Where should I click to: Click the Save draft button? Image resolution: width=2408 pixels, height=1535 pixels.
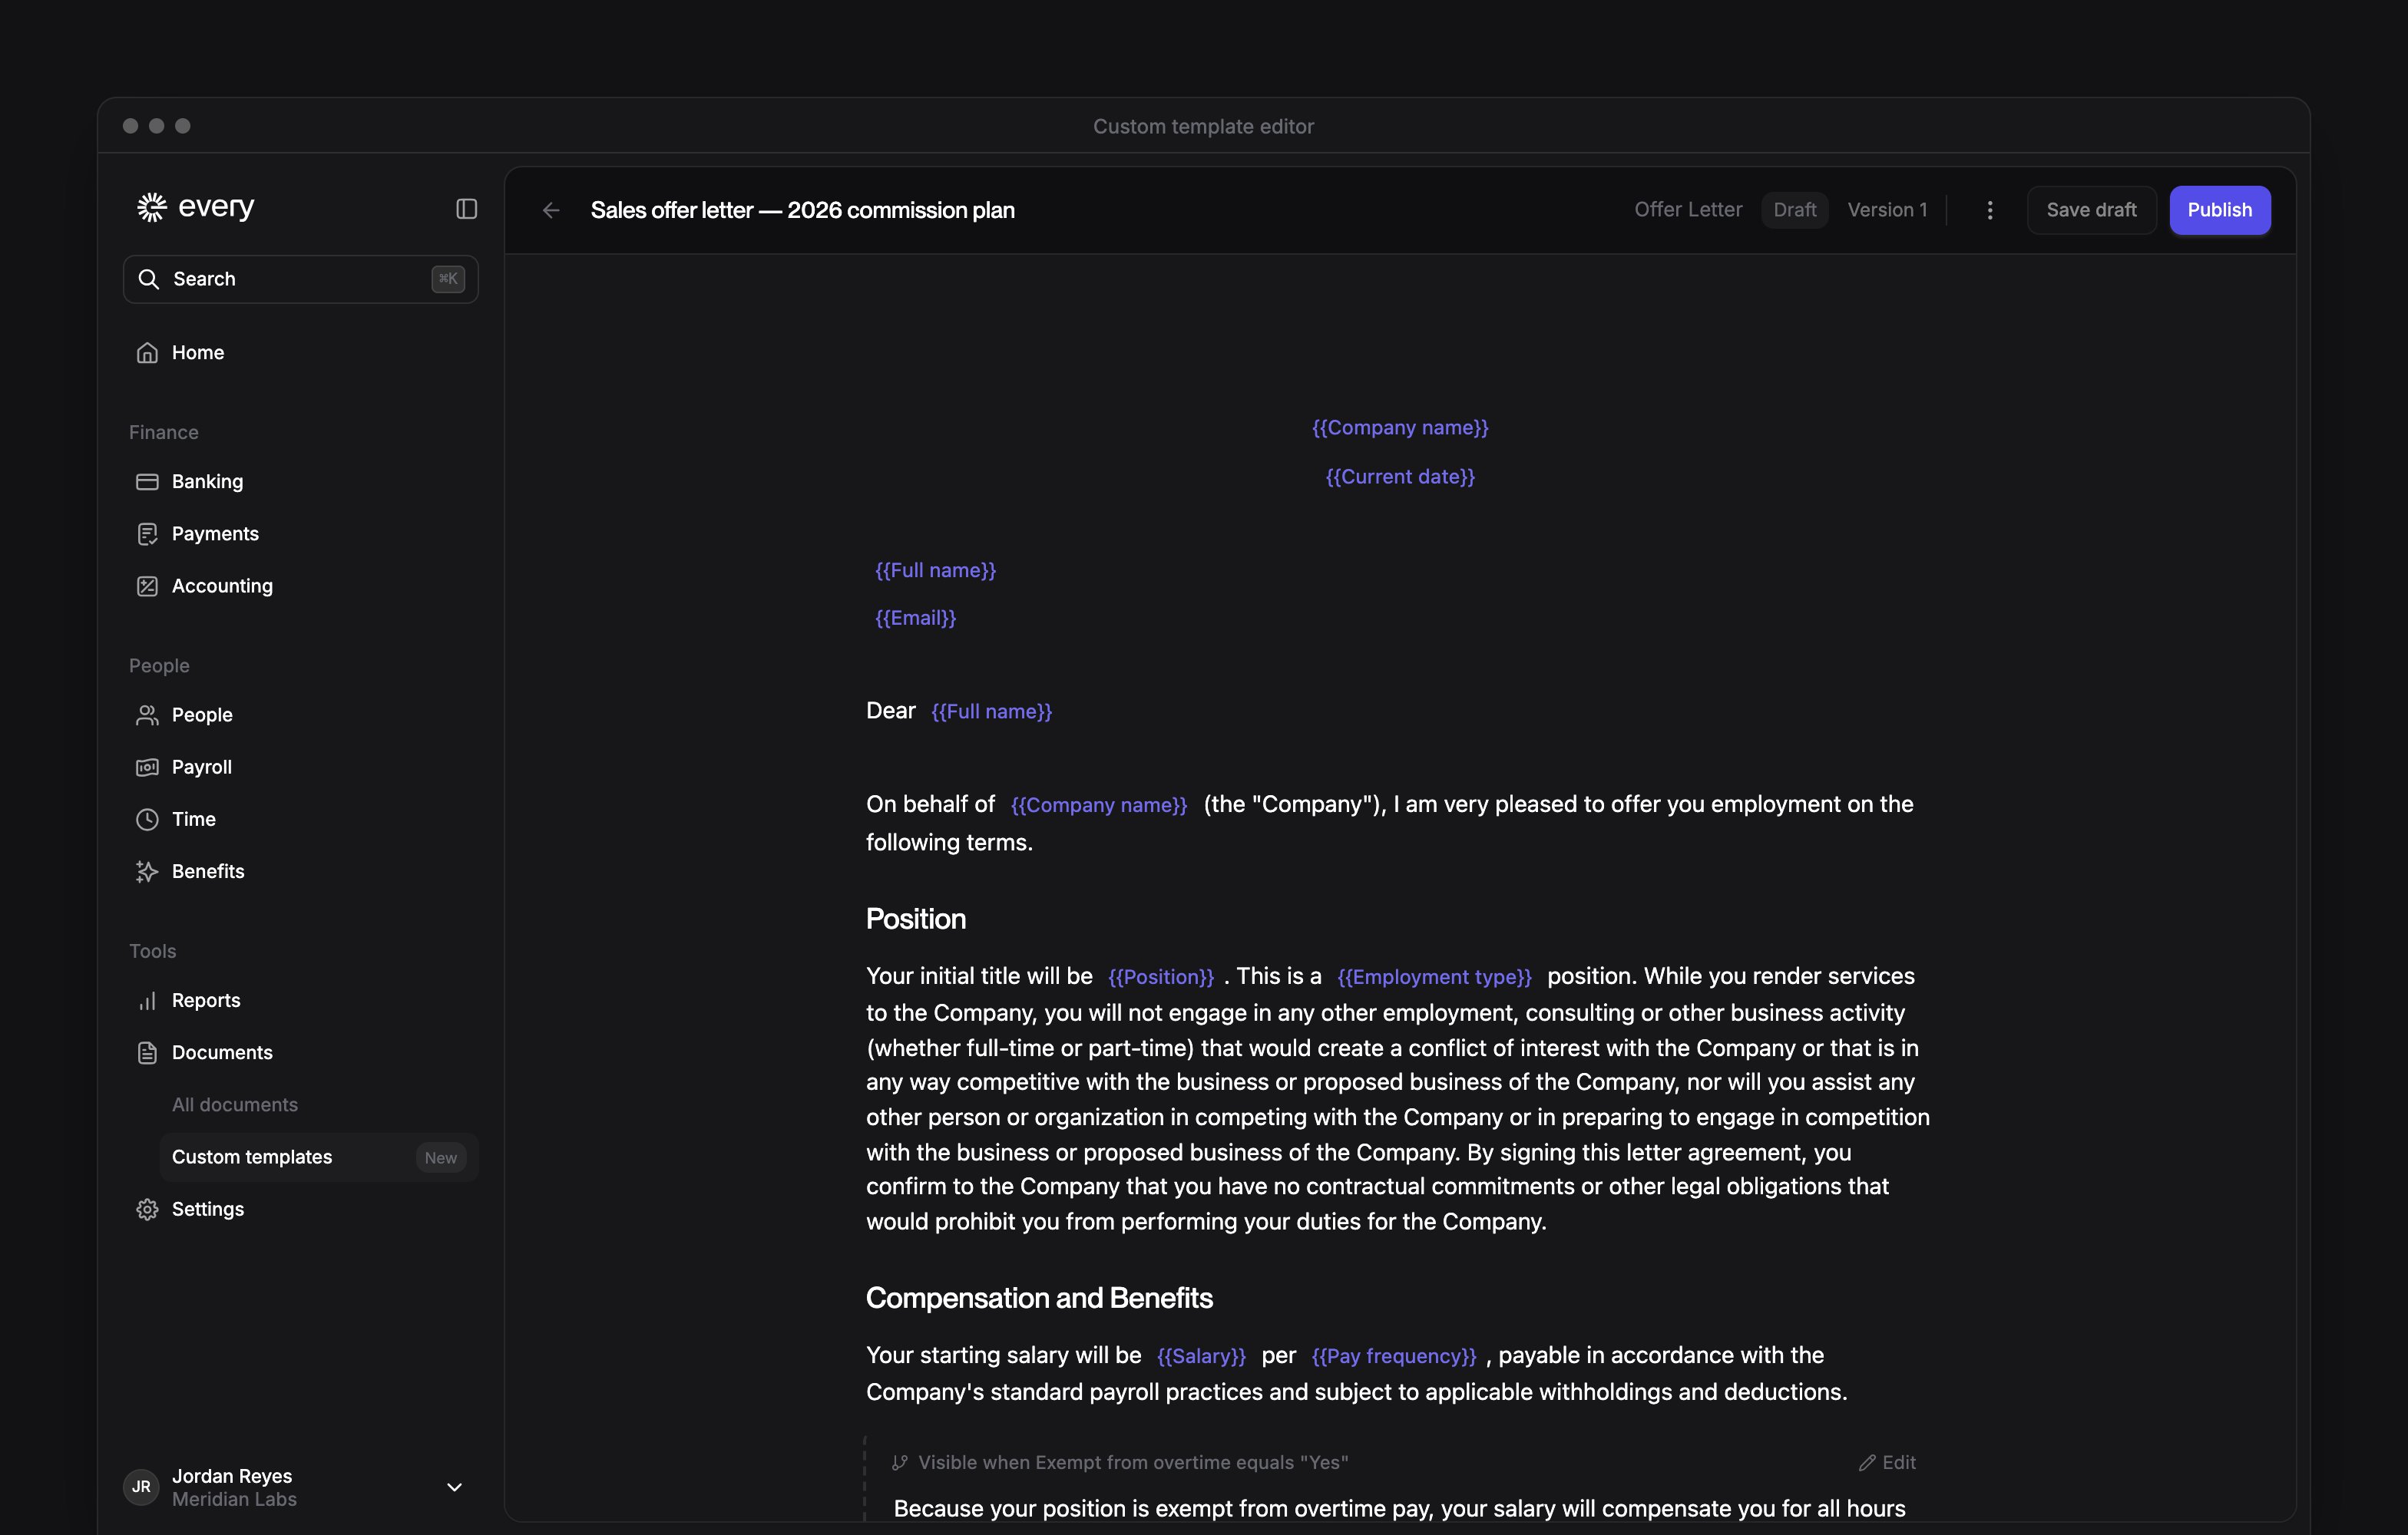coord(2091,210)
